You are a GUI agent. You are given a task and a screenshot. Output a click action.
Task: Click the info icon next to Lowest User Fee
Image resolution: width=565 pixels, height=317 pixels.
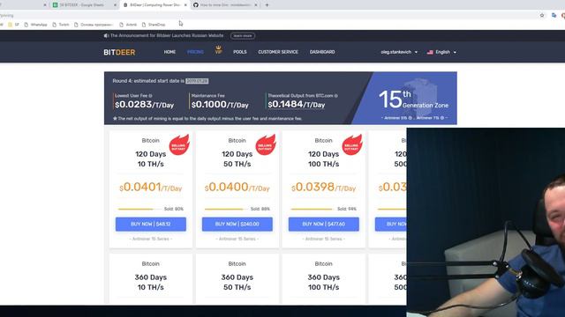pyautogui.click(x=150, y=96)
